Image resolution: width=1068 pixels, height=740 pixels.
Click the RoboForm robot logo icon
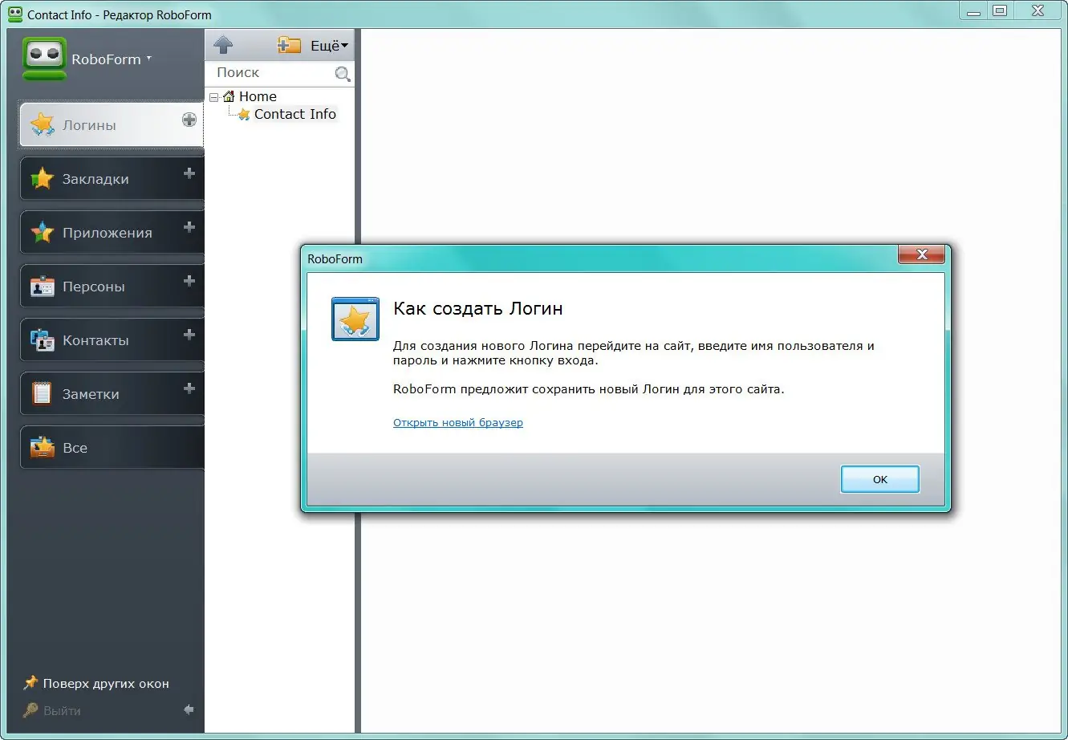pos(45,59)
